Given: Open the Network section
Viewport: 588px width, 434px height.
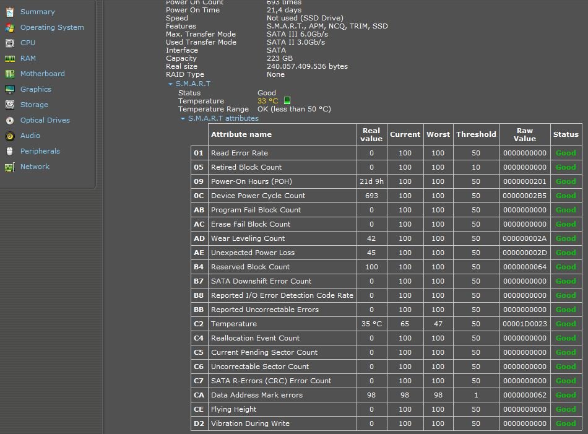Looking at the screenshot, I should pos(35,167).
